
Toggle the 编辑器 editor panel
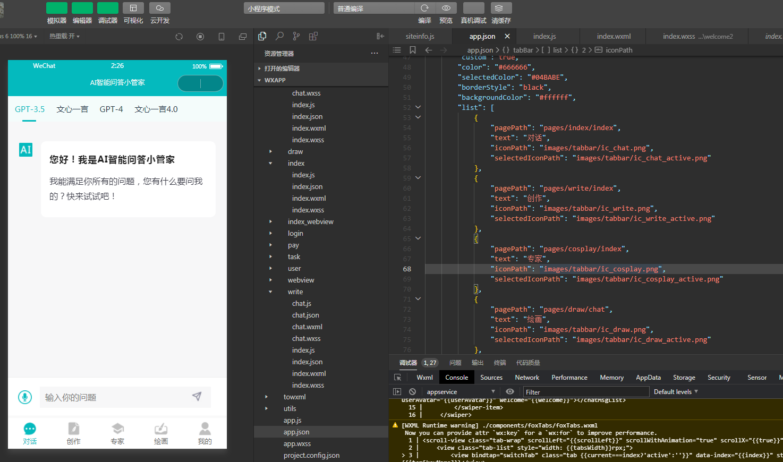[82, 8]
